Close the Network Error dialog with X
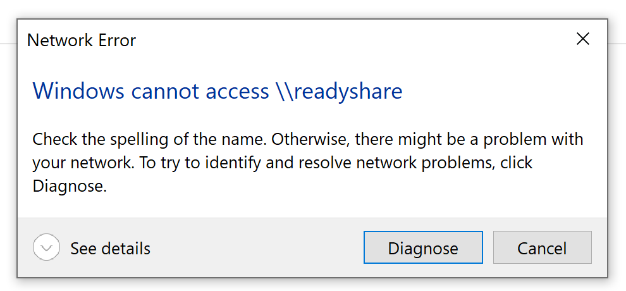Screen dimensions: 626x291 582,39
